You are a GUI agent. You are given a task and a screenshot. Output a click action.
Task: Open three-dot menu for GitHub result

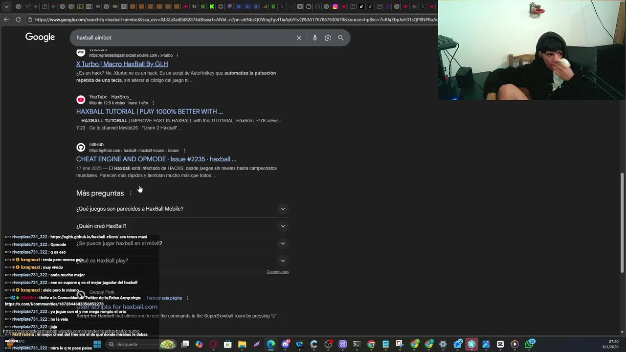pos(184,151)
